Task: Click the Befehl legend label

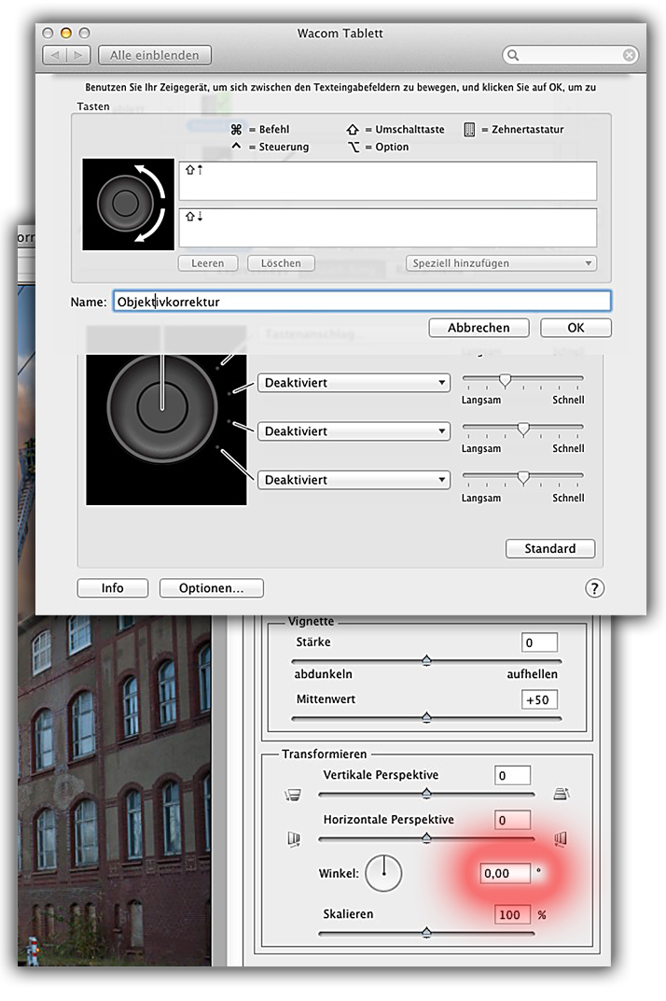Action: 274,130
